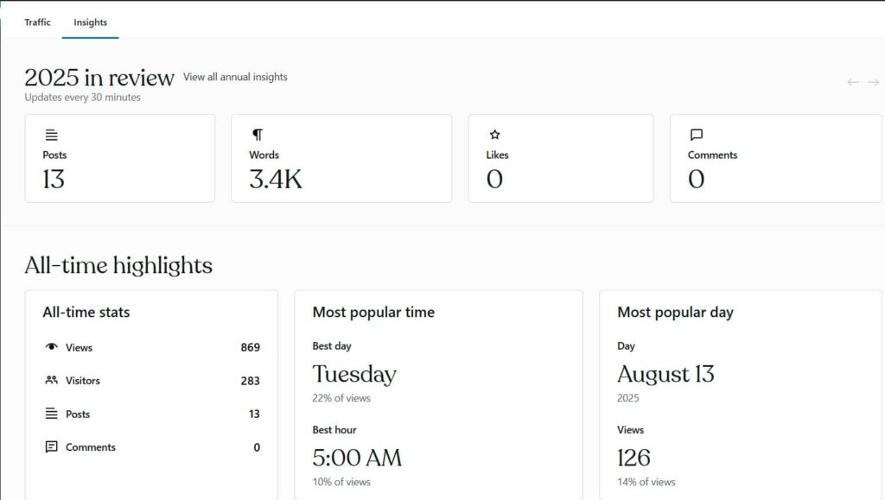885x500 pixels.
Task: Click the Visitors people icon
Action: [x=52, y=380]
